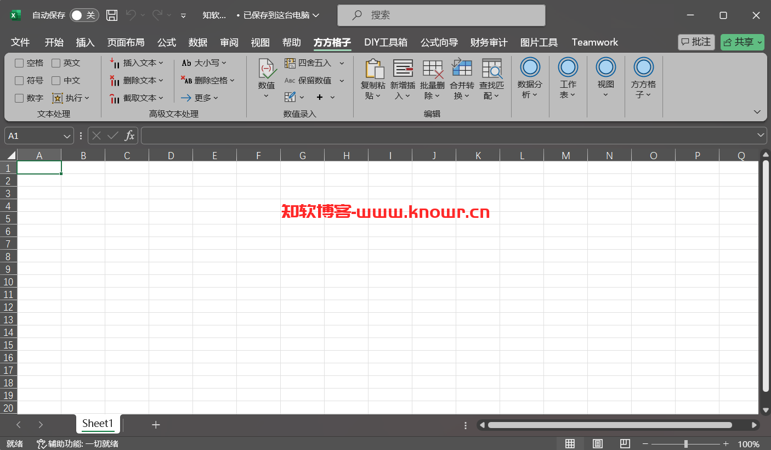Open the 保留数值 dropdown arrow
The height and width of the screenshot is (450, 771).
[x=342, y=81]
